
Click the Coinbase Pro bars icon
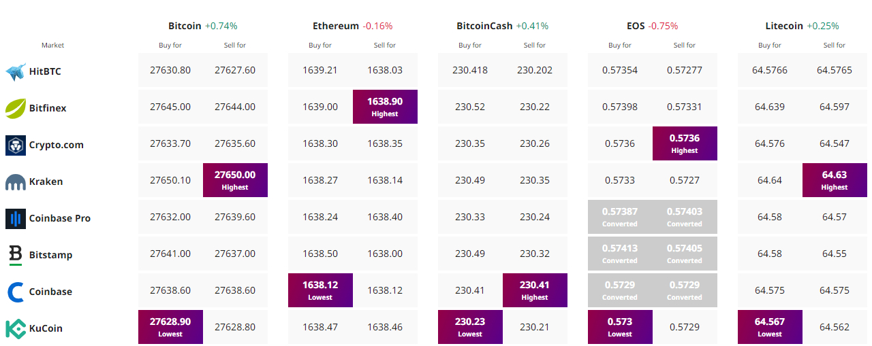tap(16, 218)
